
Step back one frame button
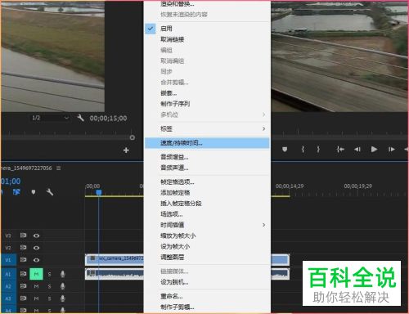357,150
